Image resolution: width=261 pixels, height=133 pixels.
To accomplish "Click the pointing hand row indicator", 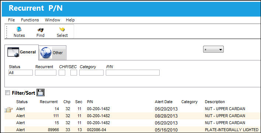I will 8,109.
